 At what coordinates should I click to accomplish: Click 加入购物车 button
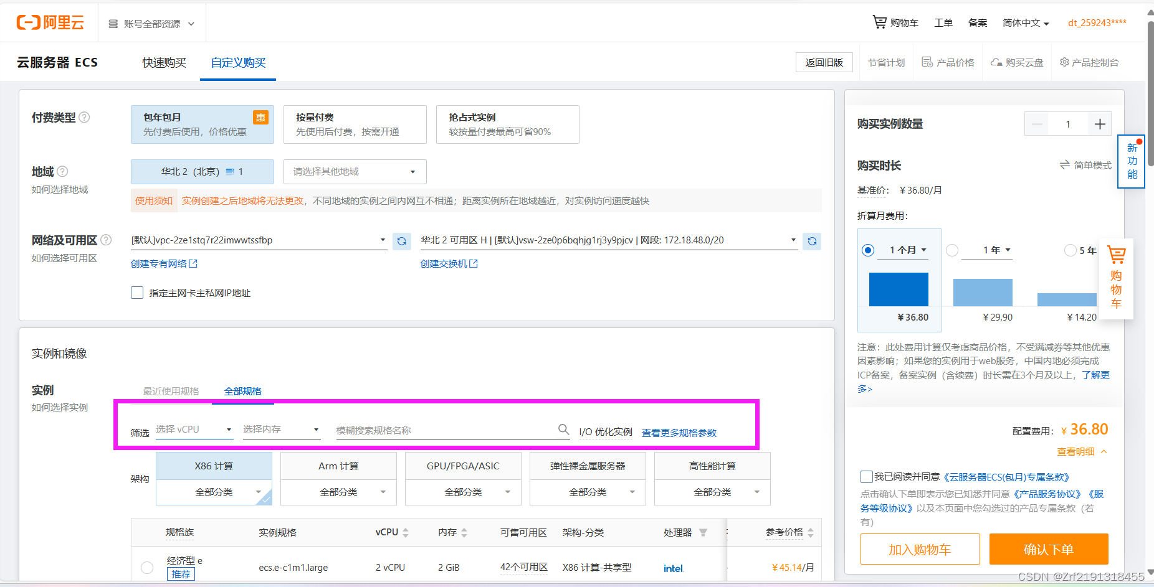pos(920,549)
